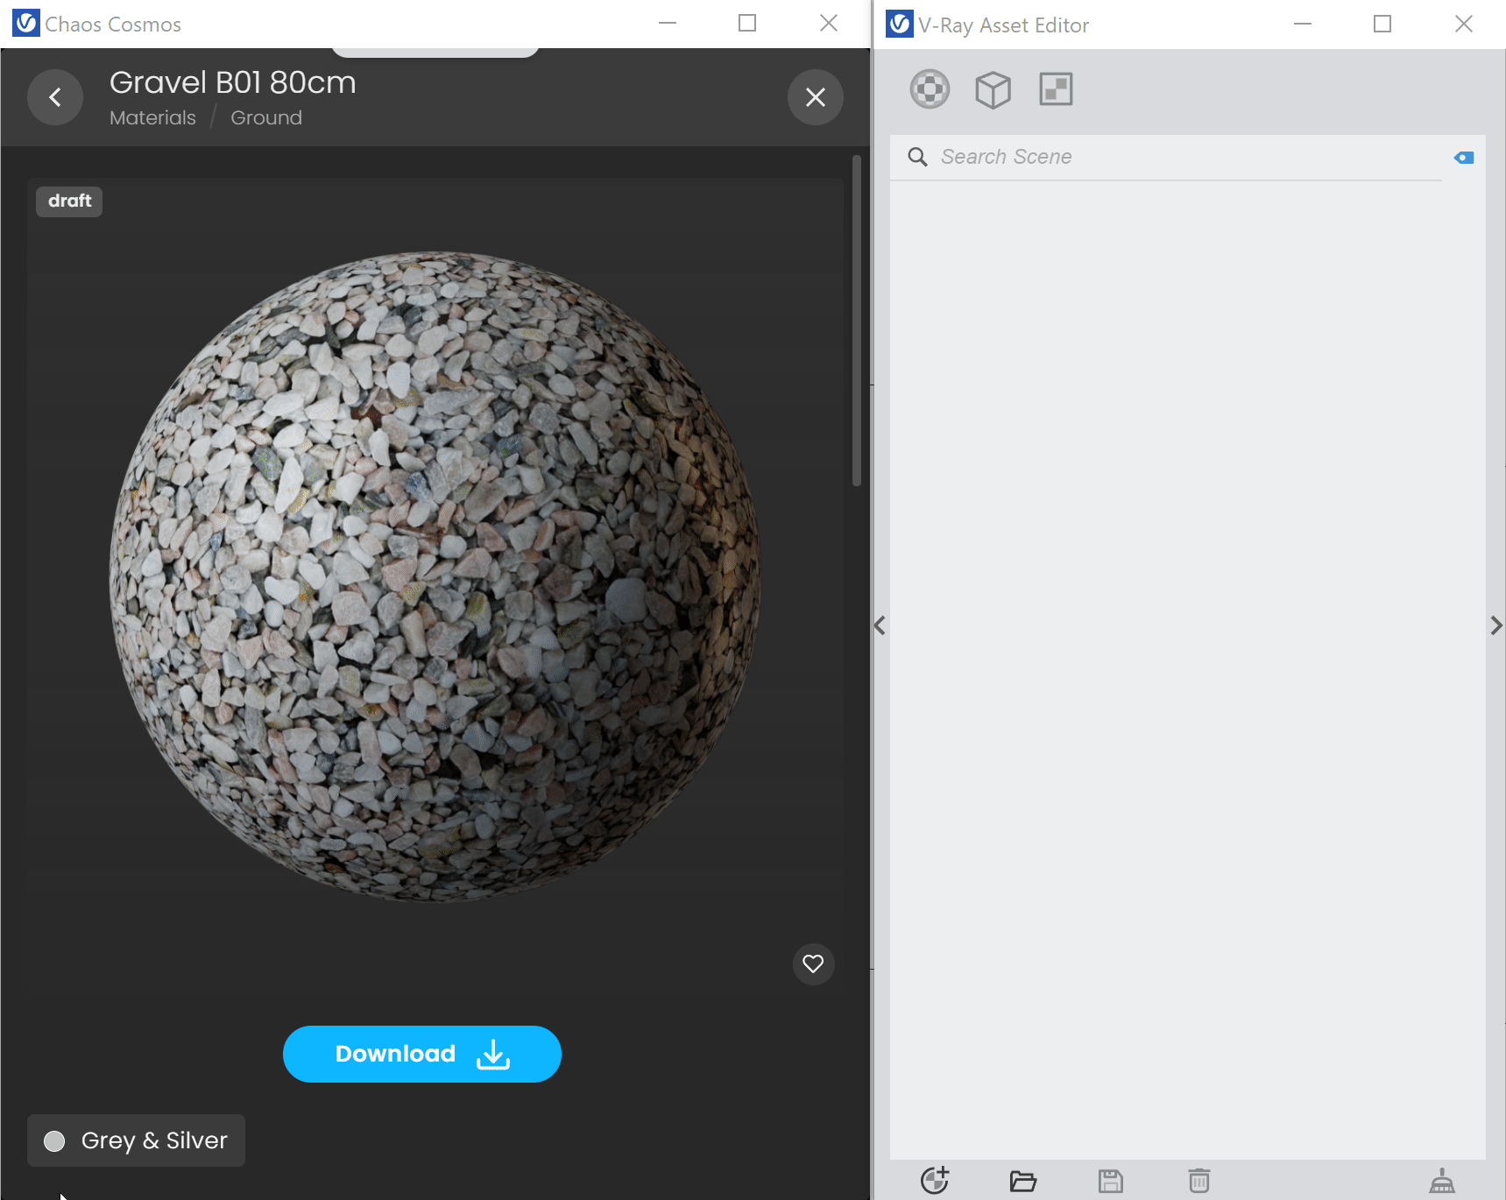This screenshot has width=1506, height=1200.
Task: Import asset file with folder icon
Action: tap(1022, 1181)
